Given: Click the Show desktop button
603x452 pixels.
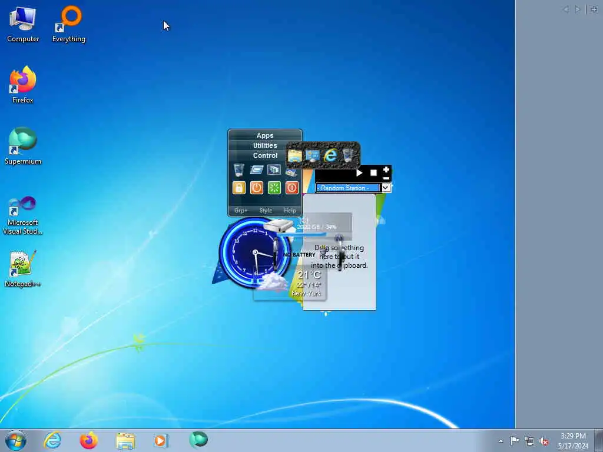Looking at the screenshot, I should [x=599, y=440].
